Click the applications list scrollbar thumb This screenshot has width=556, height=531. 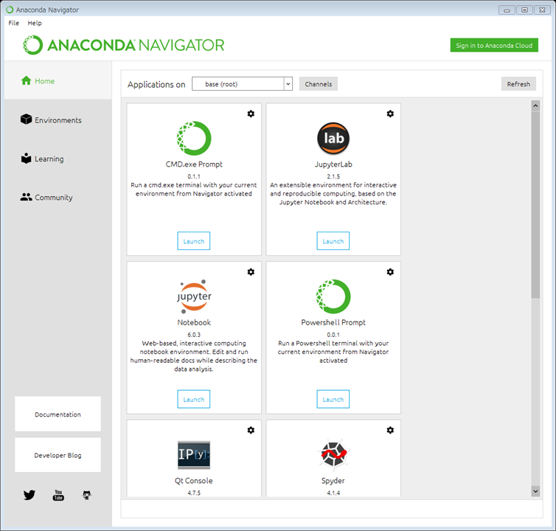click(x=535, y=205)
